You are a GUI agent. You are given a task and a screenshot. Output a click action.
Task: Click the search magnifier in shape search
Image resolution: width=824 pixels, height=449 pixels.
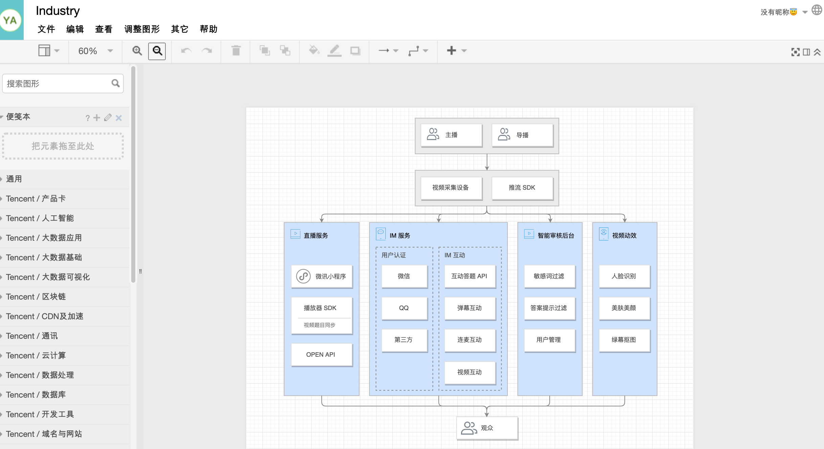115,83
